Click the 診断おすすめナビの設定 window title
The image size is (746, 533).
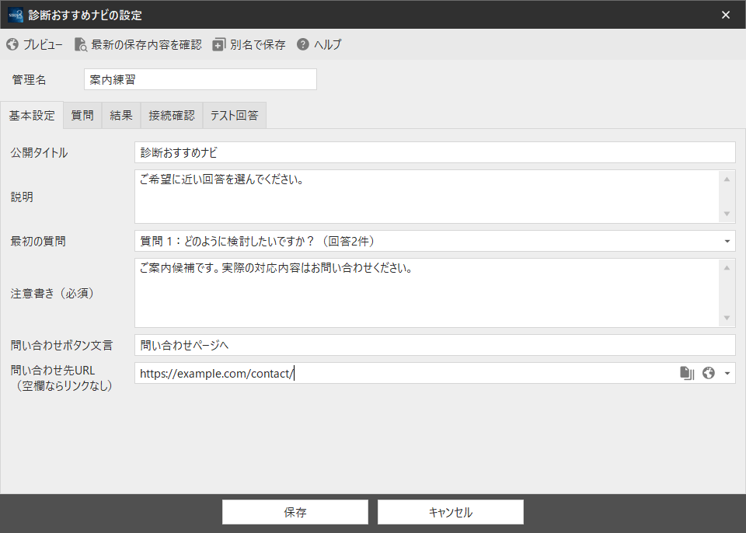pos(85,16)
